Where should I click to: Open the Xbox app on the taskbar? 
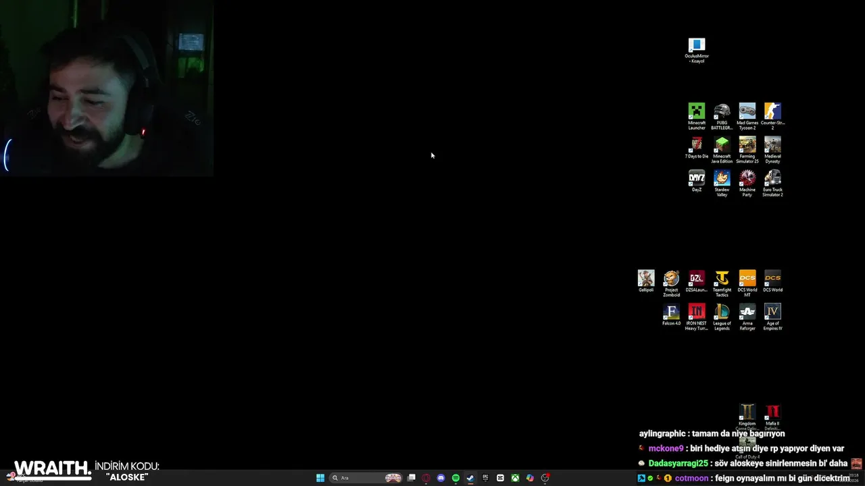tap(515, 478)
